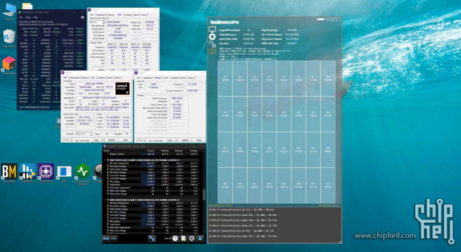This screenshot has width=461, height=252.
Task: Click Validate button in CPU-Z CPU window
Action: tap(112, 140)
